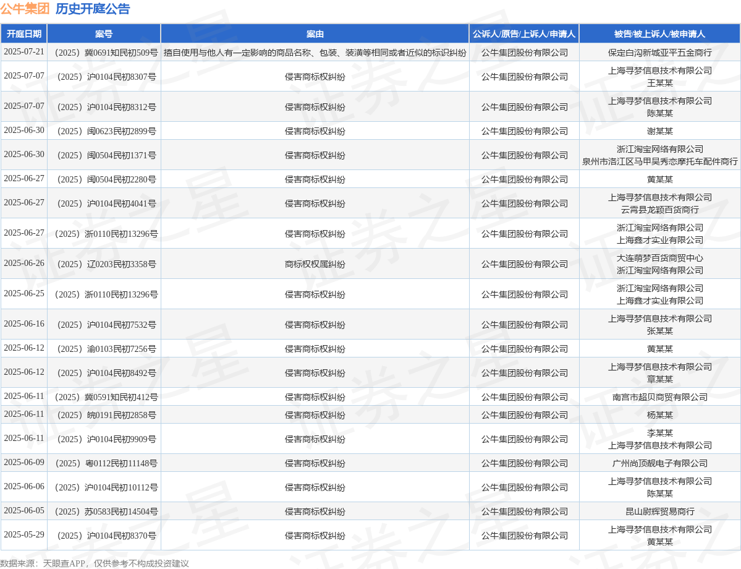The height and width of the screenshot is (569, 741).
Task: Click case number 沪0104民初10112号
Action: coord(106,487)
